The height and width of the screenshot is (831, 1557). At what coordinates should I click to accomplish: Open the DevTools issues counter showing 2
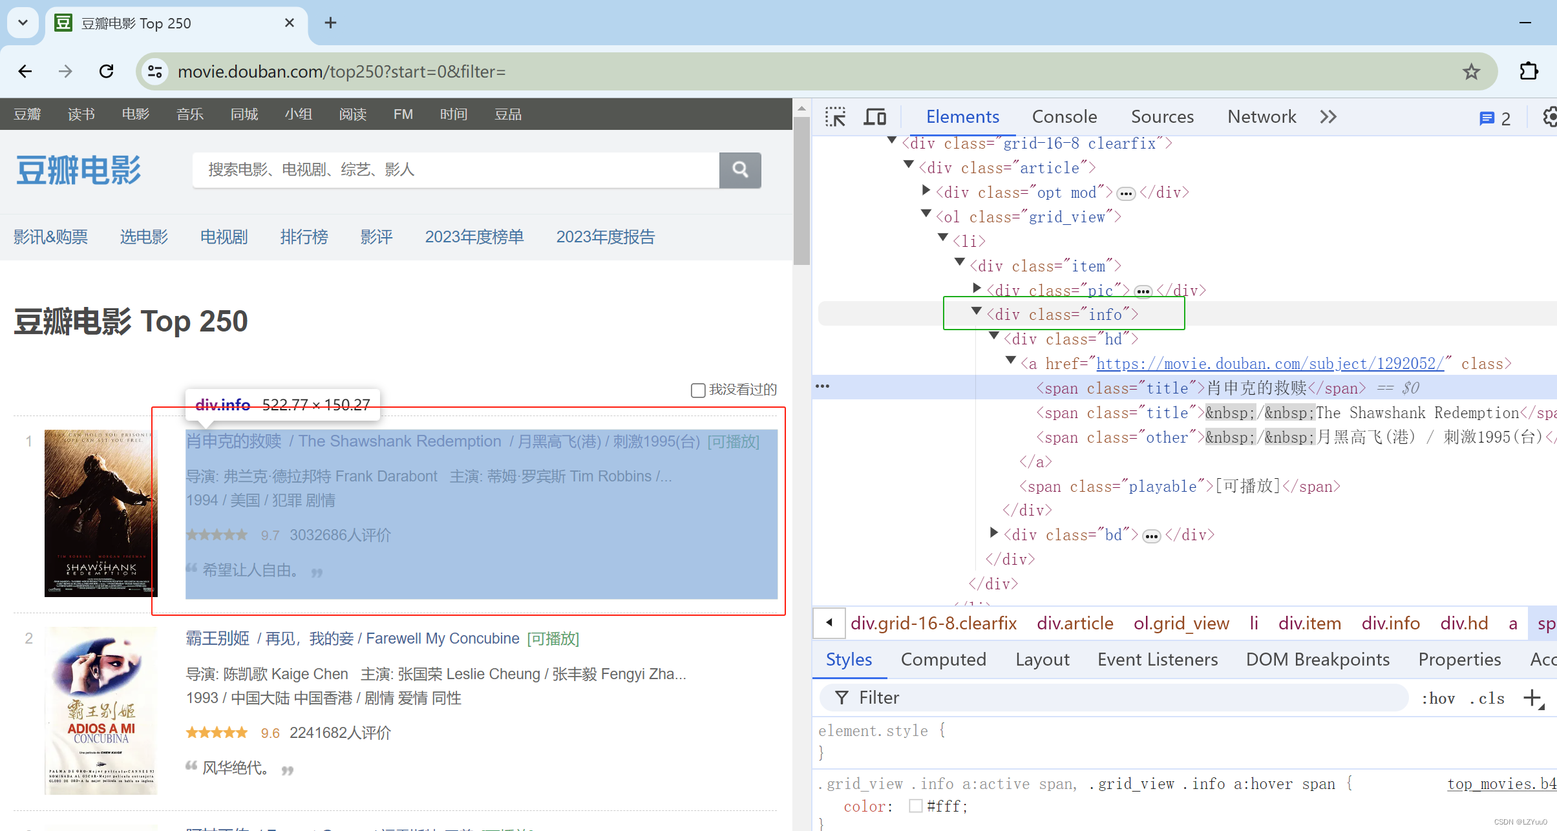(x=1495, y=118)
